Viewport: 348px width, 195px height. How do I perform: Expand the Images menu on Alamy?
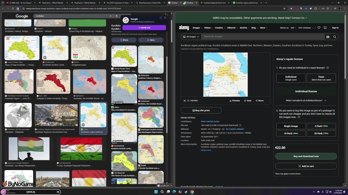[x=197, y=28]
